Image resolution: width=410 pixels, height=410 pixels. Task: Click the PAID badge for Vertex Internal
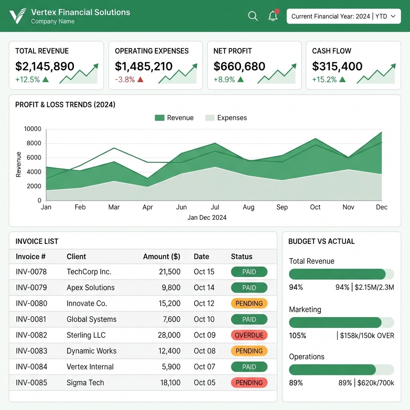click(x=249, y=367)
